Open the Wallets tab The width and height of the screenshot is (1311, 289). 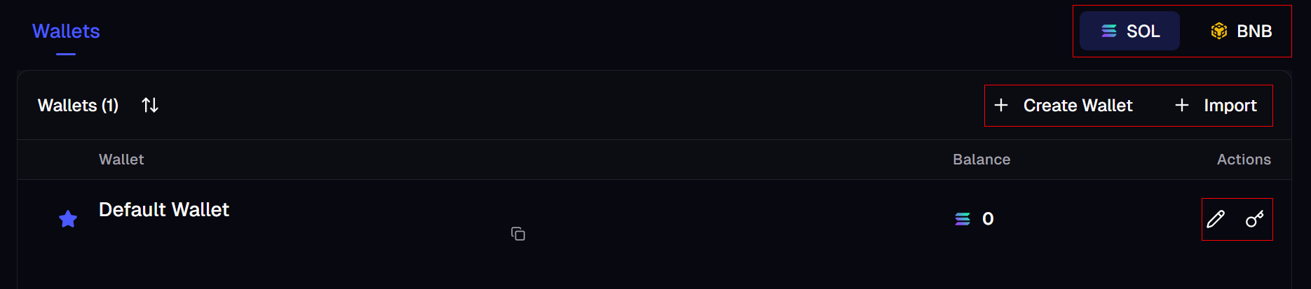tap(66, 31)
